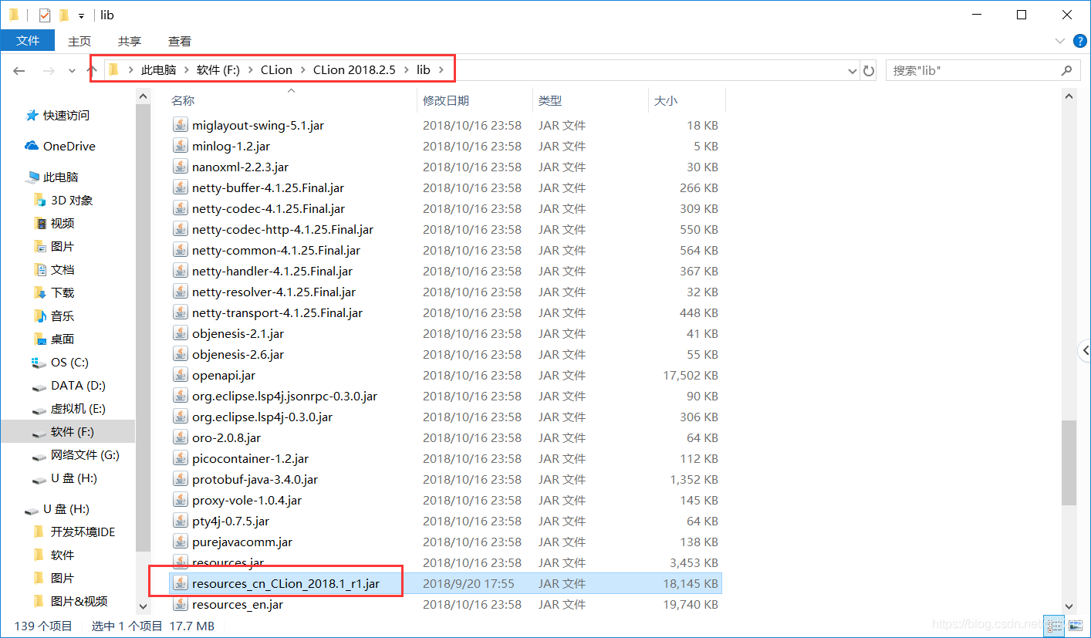Viewport: 1091px width, 638px height.
Task: Click the jar icon of pty4j-0.7.5.jar
Action: click(181, 521)
